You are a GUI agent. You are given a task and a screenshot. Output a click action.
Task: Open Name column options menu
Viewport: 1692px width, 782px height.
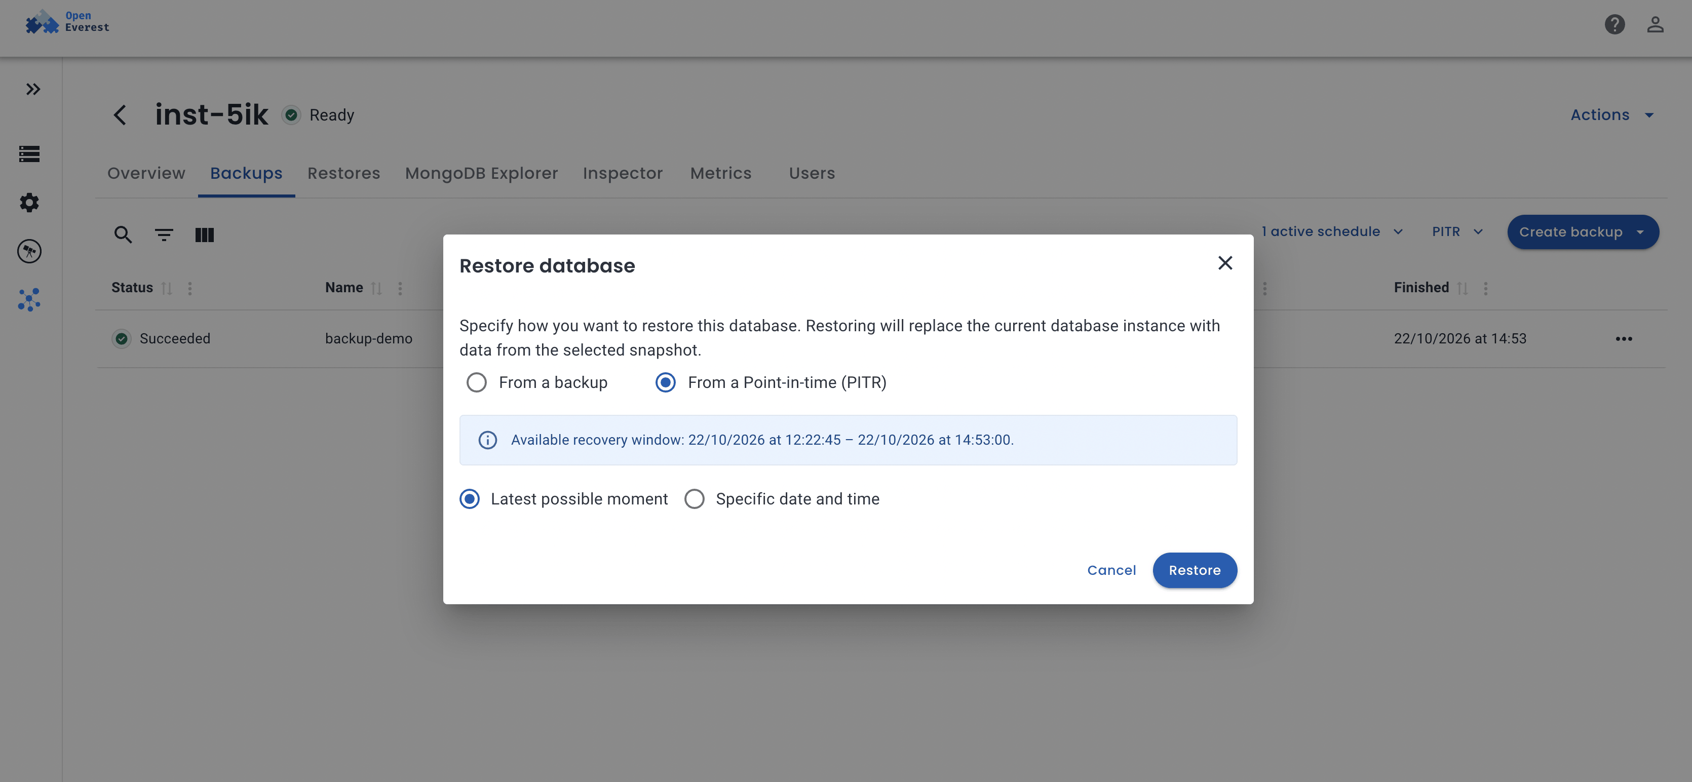tap(400, 288)
